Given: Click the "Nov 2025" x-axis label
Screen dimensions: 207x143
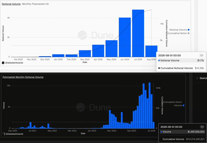Looking at the screenshot, I should (31, 59).
